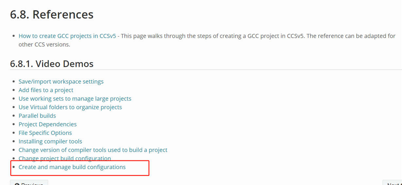Select the 'Add files to a project' link

46,90
